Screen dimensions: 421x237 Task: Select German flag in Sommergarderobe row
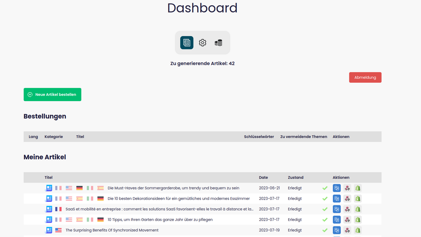coord(79,188)
